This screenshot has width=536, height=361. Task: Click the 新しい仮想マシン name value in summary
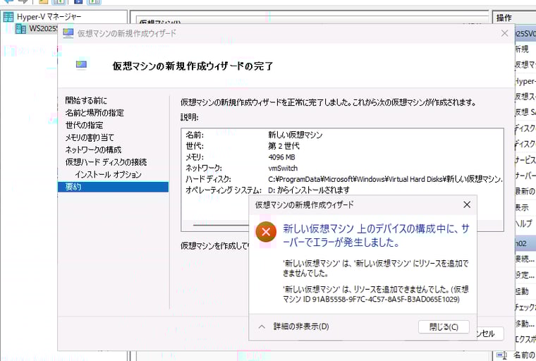click(x=296, y=135)
